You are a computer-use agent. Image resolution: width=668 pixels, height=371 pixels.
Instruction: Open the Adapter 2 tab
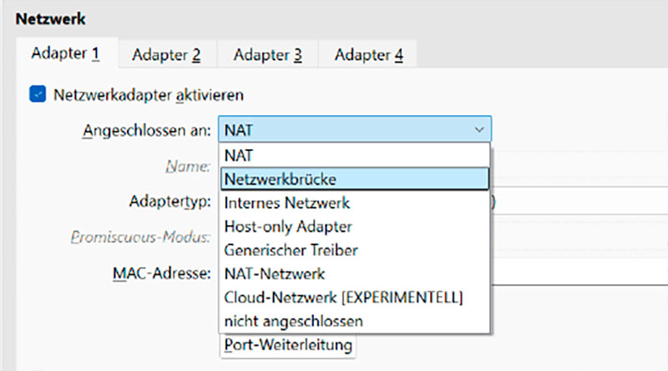[166, 54]
